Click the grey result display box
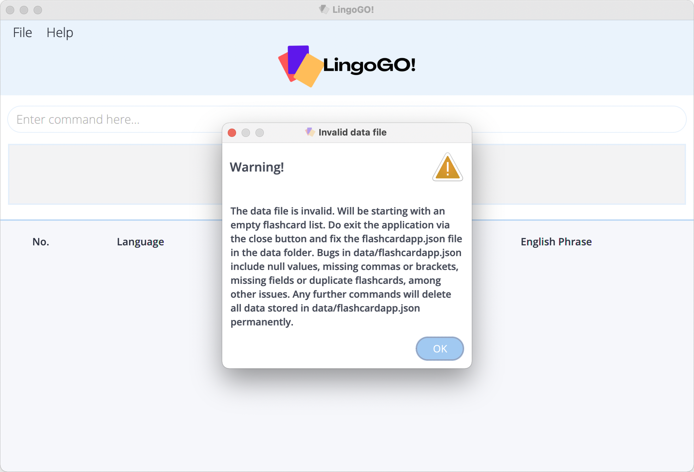694x472 pixels. tap(114, 174)
